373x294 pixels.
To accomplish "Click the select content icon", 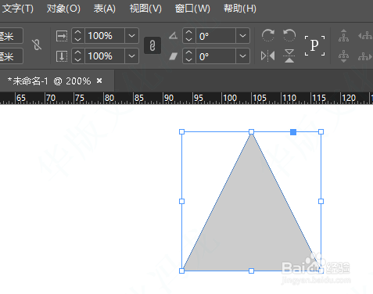I will pos(343,56).
